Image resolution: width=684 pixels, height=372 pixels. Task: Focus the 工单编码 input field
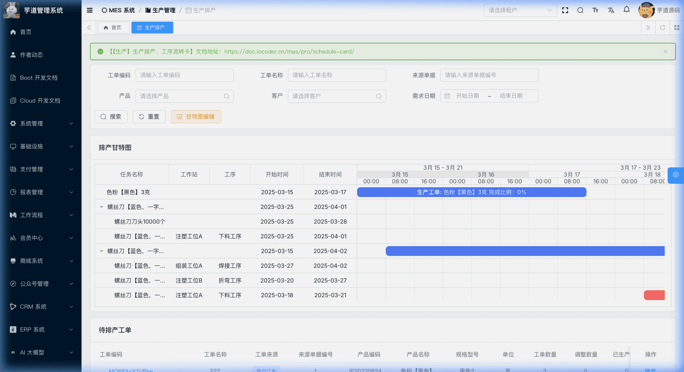coord(184,75)
